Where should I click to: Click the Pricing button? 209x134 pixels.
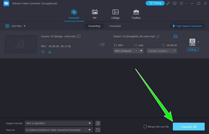point(155,3)
